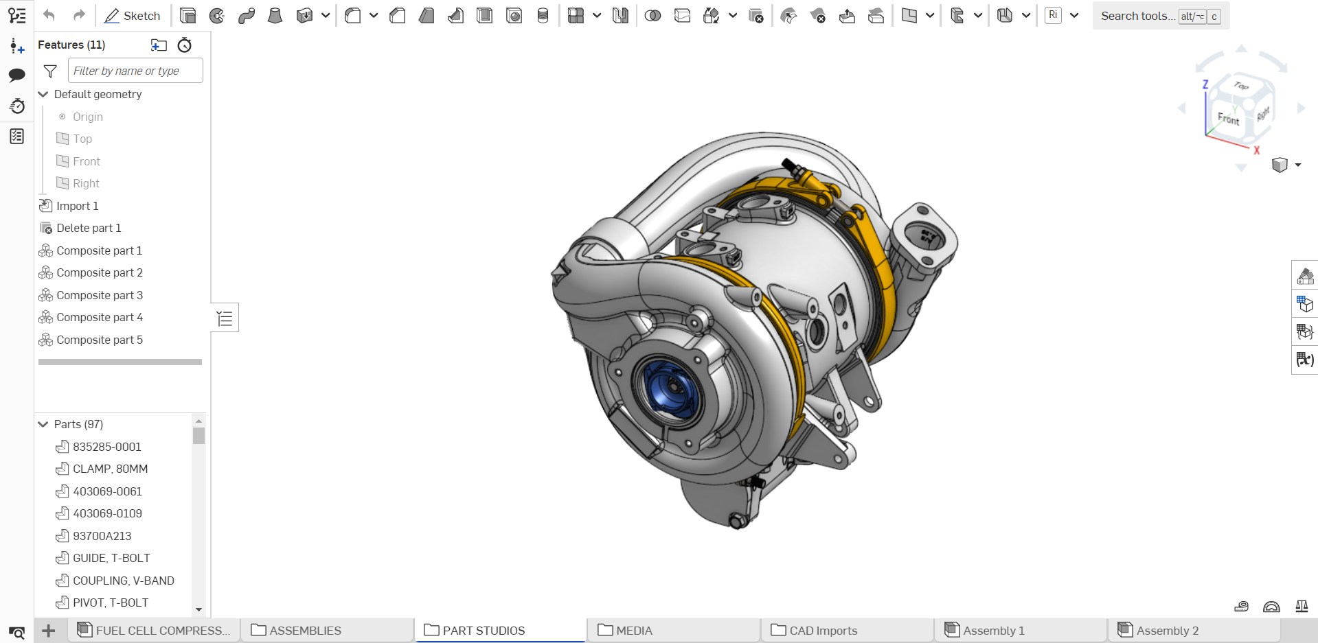Select the Split tool
The image size is (1318, 643).
[682, 16]
